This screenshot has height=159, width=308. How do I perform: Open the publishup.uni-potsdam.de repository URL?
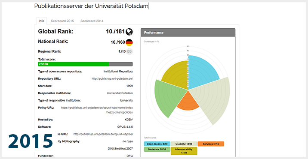pos(112,79)
